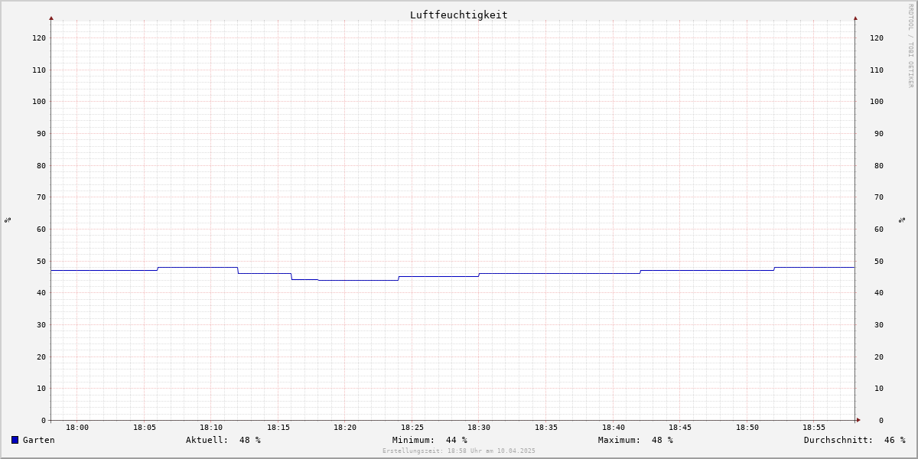The height and width of the screenshot is (459, 918).
Task: Click the 20 label on left axis
Action: click(41, 357)
